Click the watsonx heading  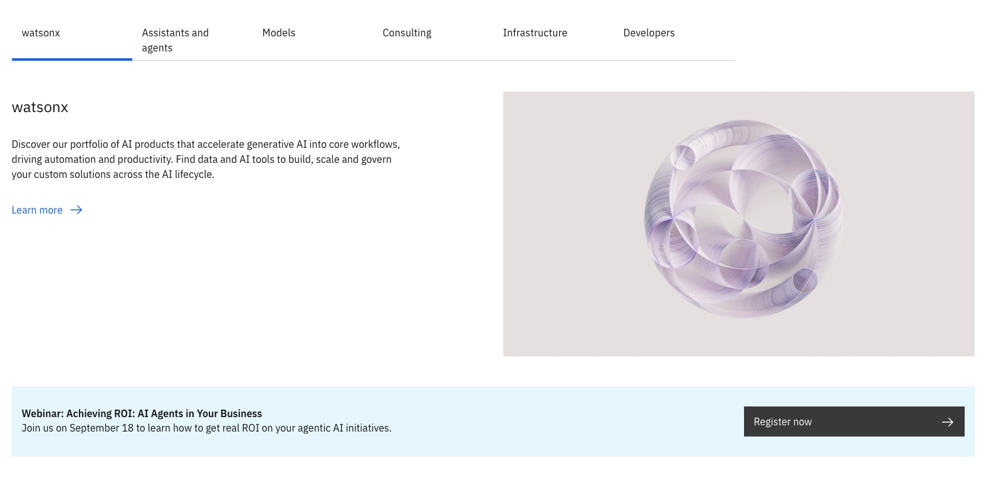pos(40,107)
